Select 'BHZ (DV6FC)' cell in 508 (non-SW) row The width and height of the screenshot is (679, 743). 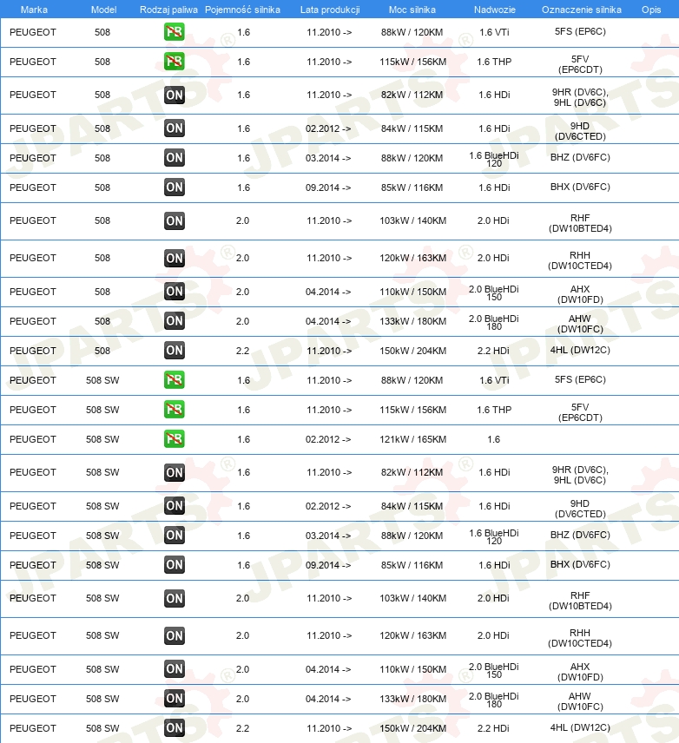coord(580,157)
